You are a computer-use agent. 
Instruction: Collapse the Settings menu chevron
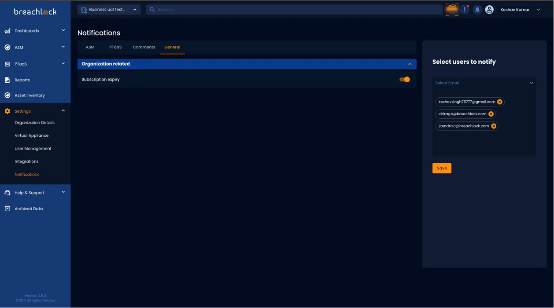[x=63, y=111]
